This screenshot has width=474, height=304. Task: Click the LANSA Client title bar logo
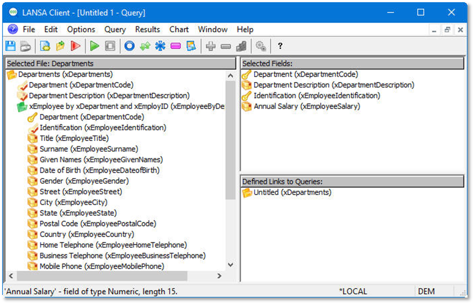13,12
